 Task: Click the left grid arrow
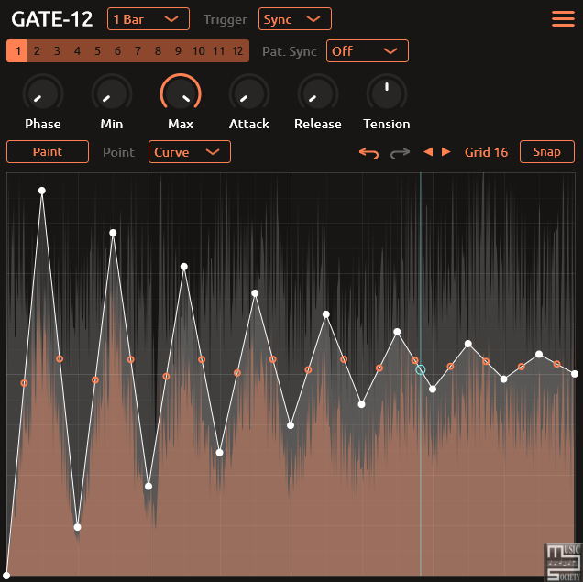(x=428, y=151)
